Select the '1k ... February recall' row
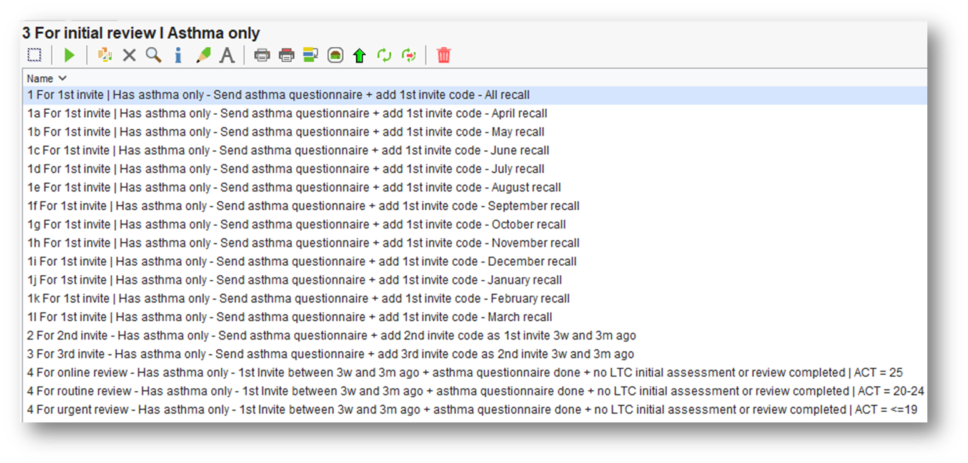This screenshot has height=463, width=968. point(475,298)
